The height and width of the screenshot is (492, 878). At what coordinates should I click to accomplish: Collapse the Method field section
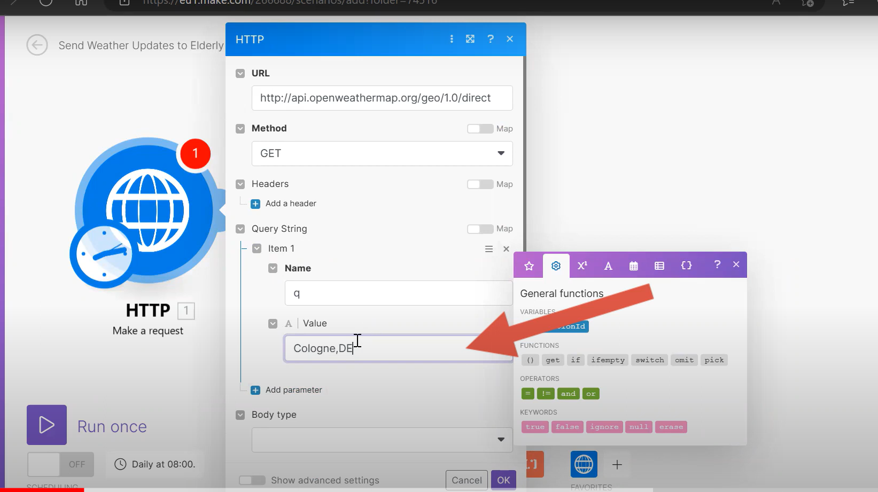[240, 129]
